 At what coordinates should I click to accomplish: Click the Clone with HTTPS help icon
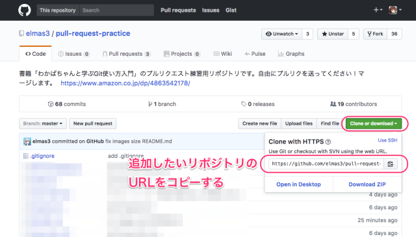328,142
